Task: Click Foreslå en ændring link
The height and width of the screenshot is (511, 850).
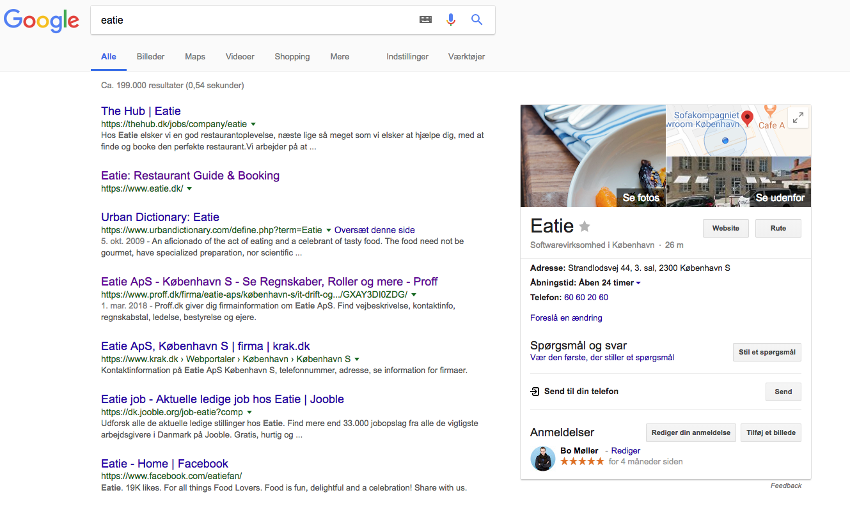Action: coord(566,318)
